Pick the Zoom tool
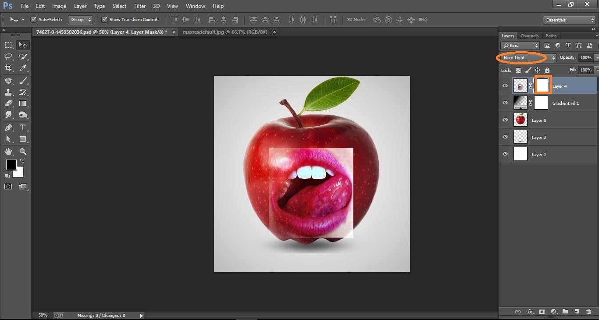Image resolution: width=599 pixels, height=320 pixels. pos(23,151)
